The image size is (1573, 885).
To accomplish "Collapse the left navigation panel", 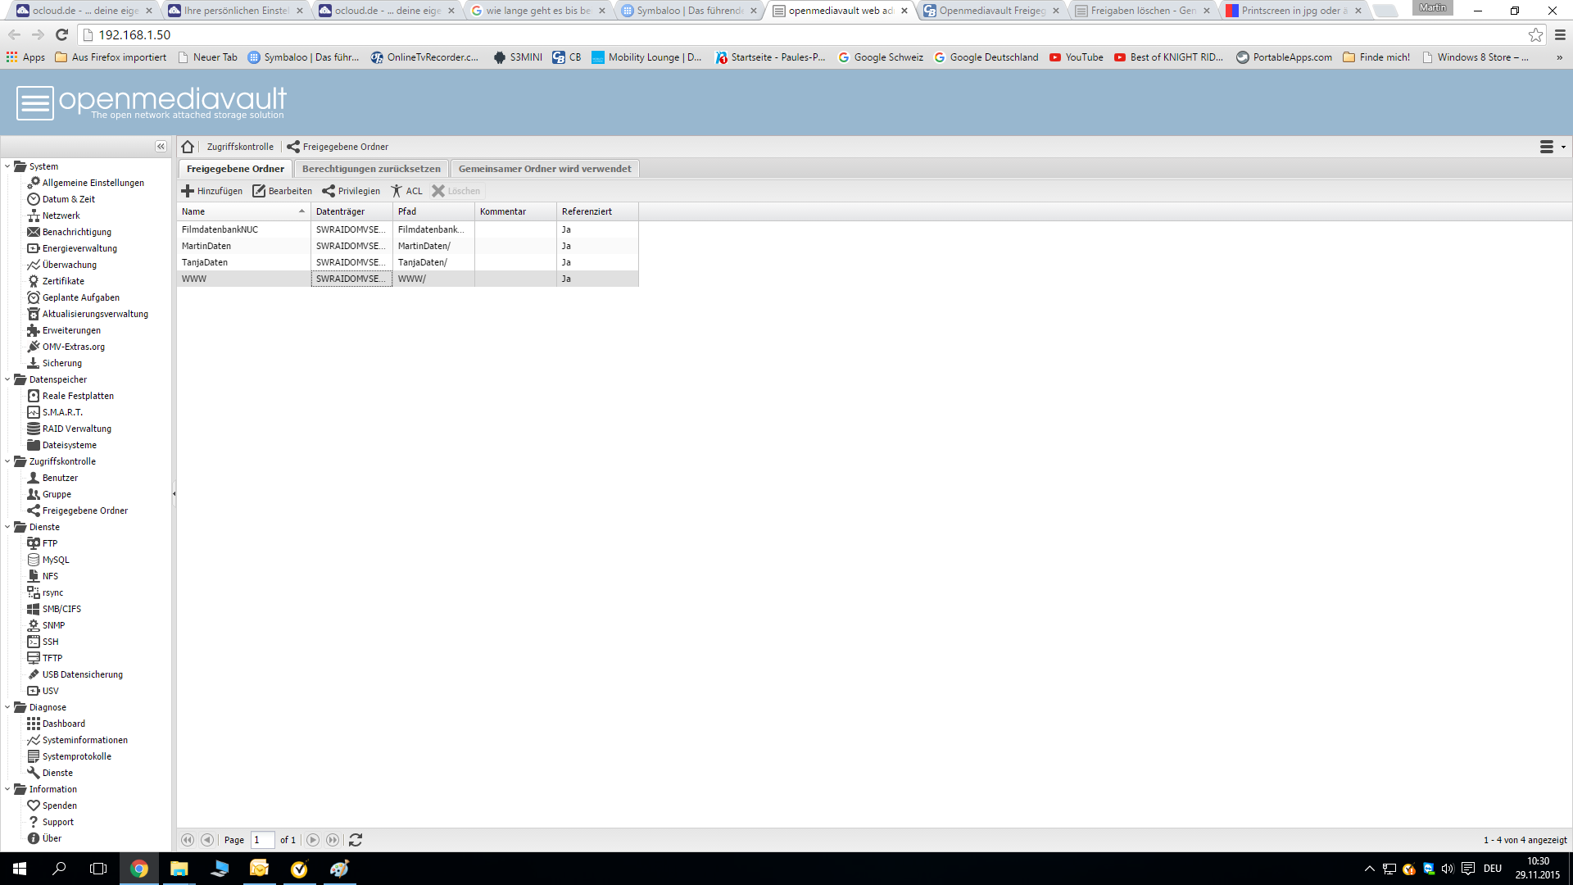I will 161,147.
